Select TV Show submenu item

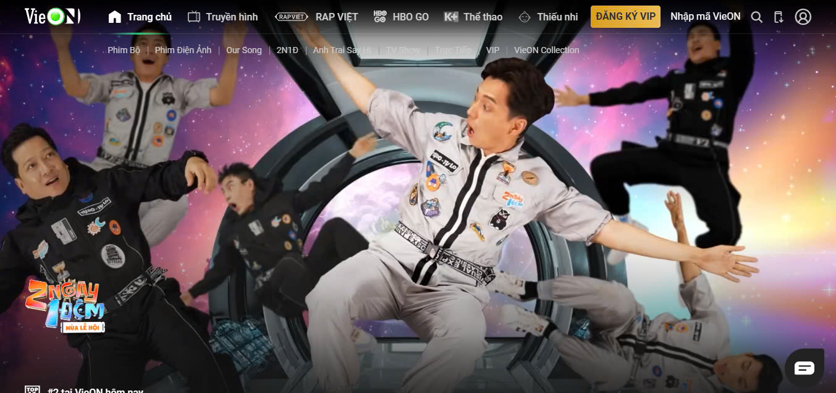tap(403, 50)
